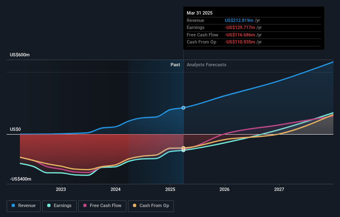Click the Mar 31 2025 tooltip date
This screenshot has height=217, width=340.
click(200, 13)
